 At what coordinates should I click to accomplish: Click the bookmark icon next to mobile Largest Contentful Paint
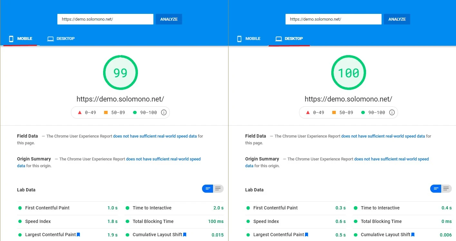(78, 235)
